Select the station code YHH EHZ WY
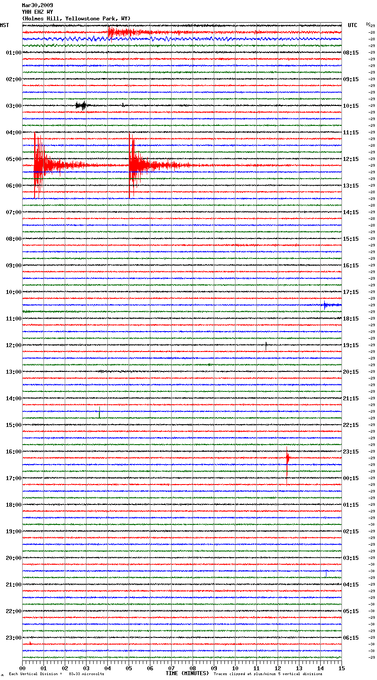Viewport: 377px width, 680px height. click(37, 12)
